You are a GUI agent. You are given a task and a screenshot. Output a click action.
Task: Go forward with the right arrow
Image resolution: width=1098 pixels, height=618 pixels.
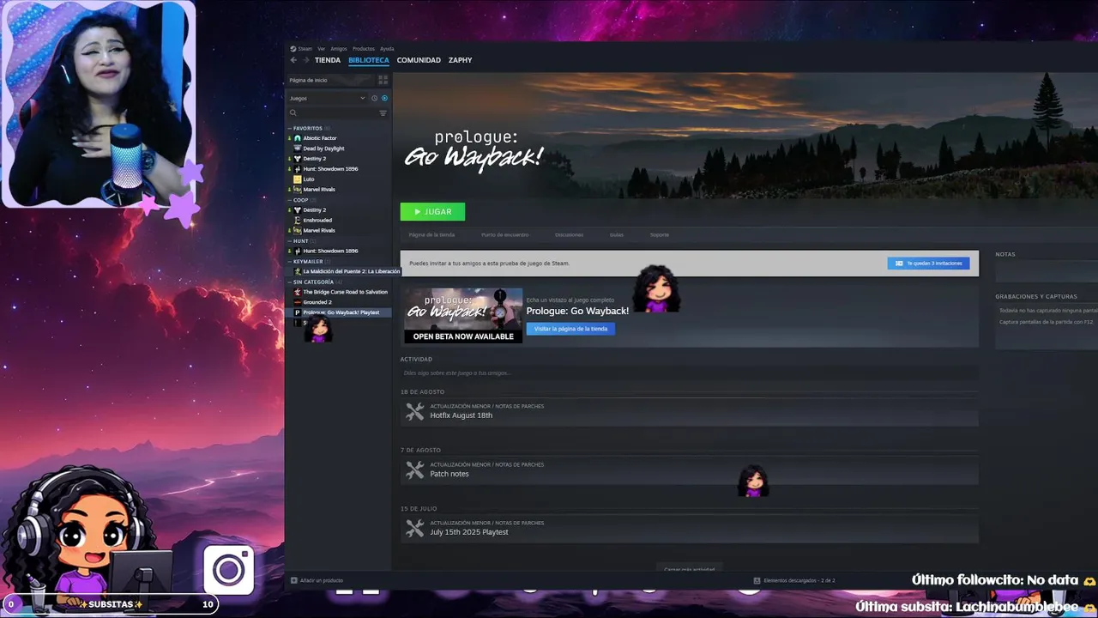(x=305, y=60)
